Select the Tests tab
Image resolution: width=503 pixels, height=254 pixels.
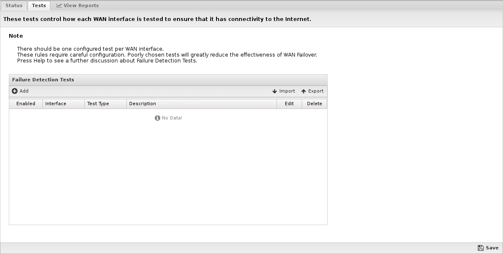[39, 5]
